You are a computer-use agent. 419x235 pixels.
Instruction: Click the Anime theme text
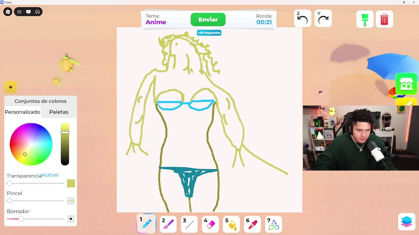pos(156,22)
